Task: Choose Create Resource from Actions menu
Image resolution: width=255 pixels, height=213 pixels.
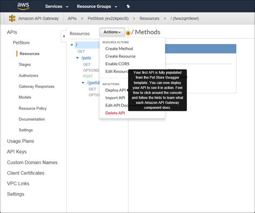Action: (121, 56)
